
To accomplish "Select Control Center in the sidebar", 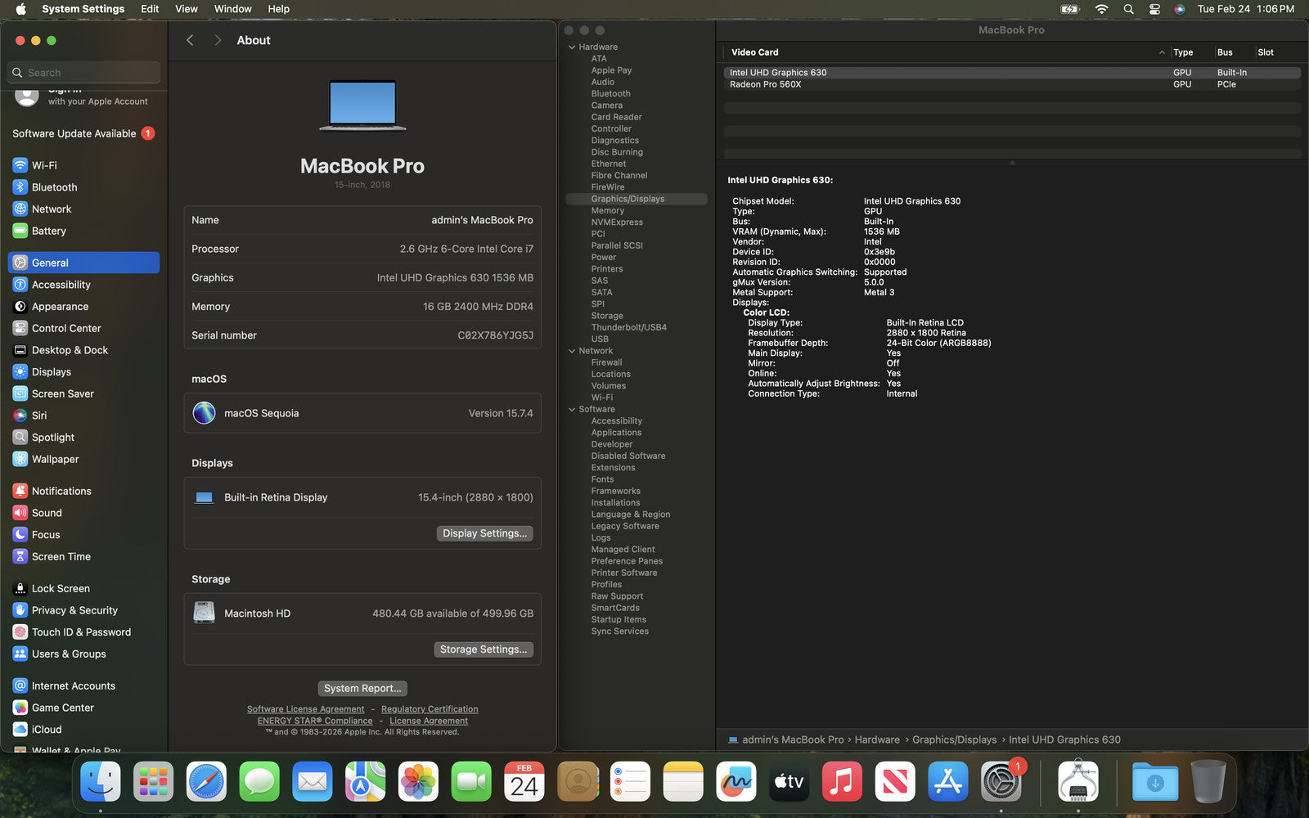I will (x=65, y=328).
